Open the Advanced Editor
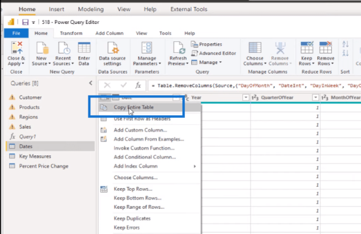 213,54
